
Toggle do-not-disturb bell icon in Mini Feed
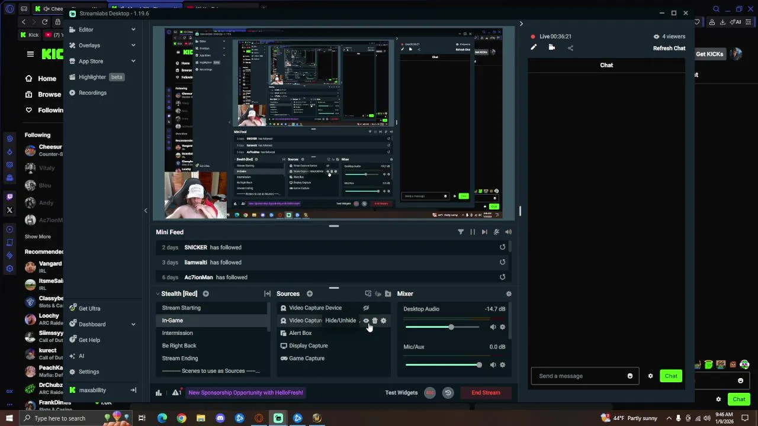pyautogui.click(x=496, y=232)
